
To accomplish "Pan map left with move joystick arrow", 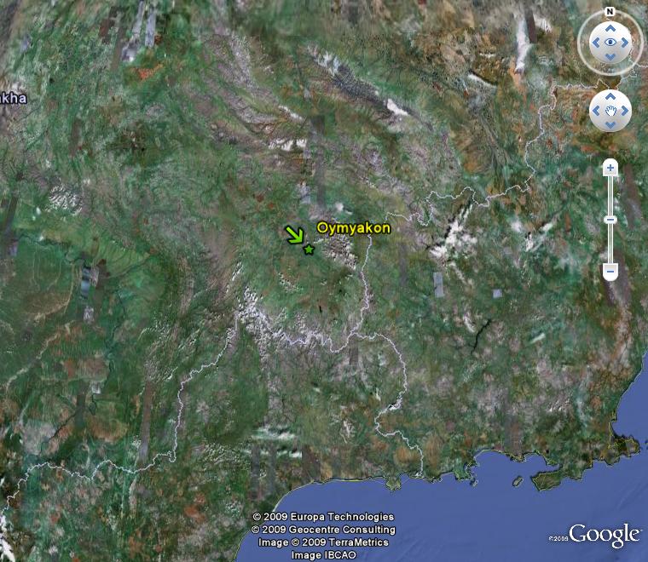I will (596, 111).
